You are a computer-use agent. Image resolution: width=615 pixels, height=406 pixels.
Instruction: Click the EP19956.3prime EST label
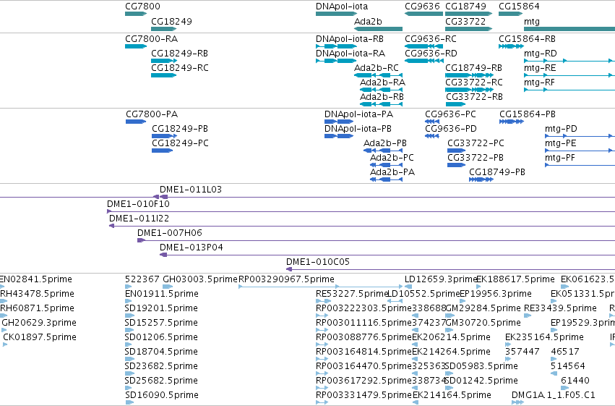point(495,294)
